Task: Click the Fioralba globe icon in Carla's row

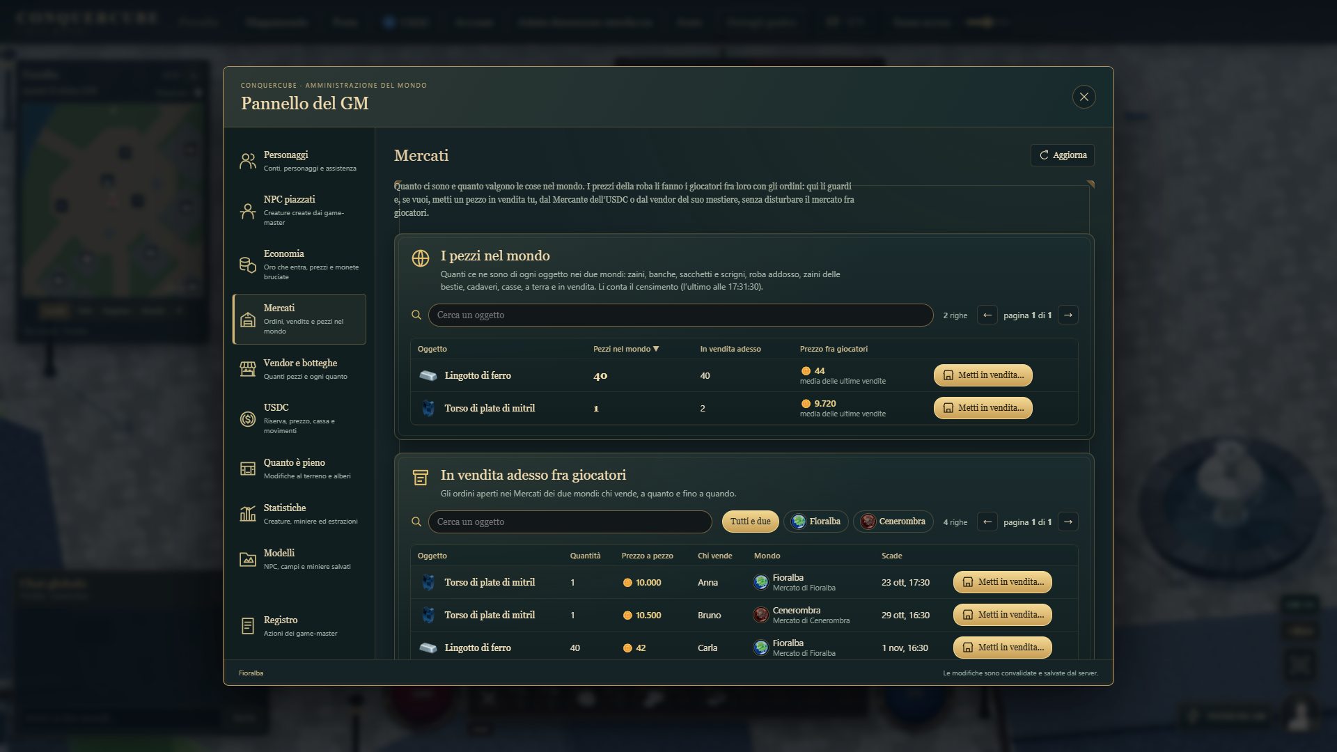Action: click(760, 648)
